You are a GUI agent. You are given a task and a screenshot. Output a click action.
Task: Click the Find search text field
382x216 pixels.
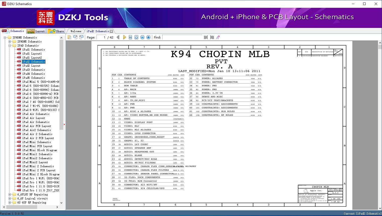coord(182,37)
